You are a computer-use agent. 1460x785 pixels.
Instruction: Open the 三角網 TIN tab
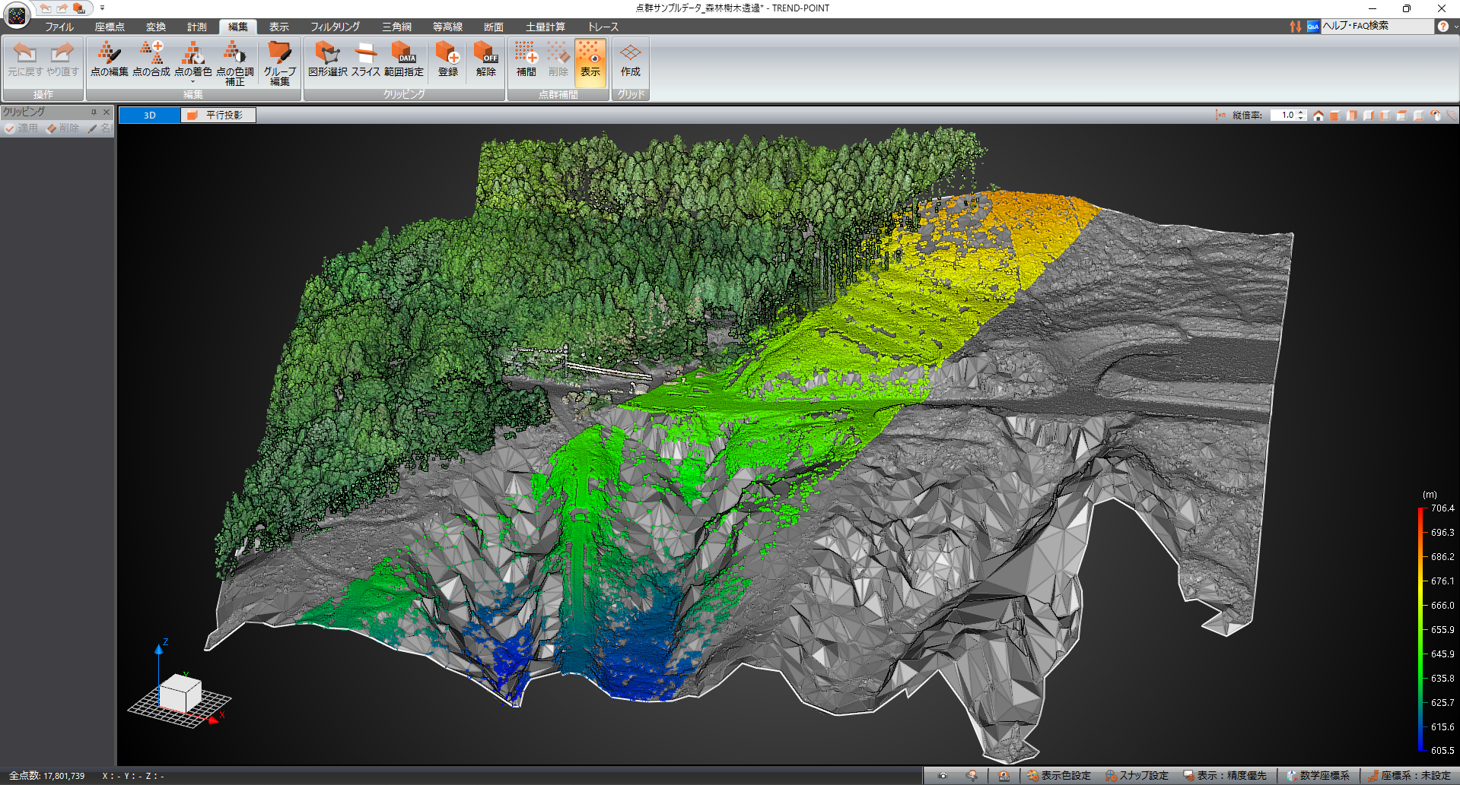396,27
